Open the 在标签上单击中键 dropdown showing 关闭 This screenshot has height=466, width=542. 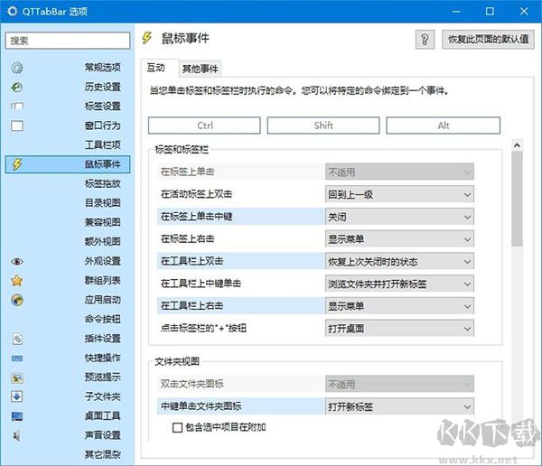click(399, 217)
